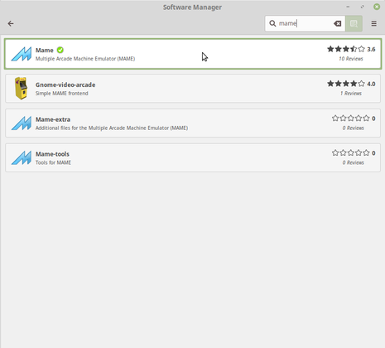Click '0 Reviews' in Mame-tools row
The image size is (385, 348).
tap(354, 162)
